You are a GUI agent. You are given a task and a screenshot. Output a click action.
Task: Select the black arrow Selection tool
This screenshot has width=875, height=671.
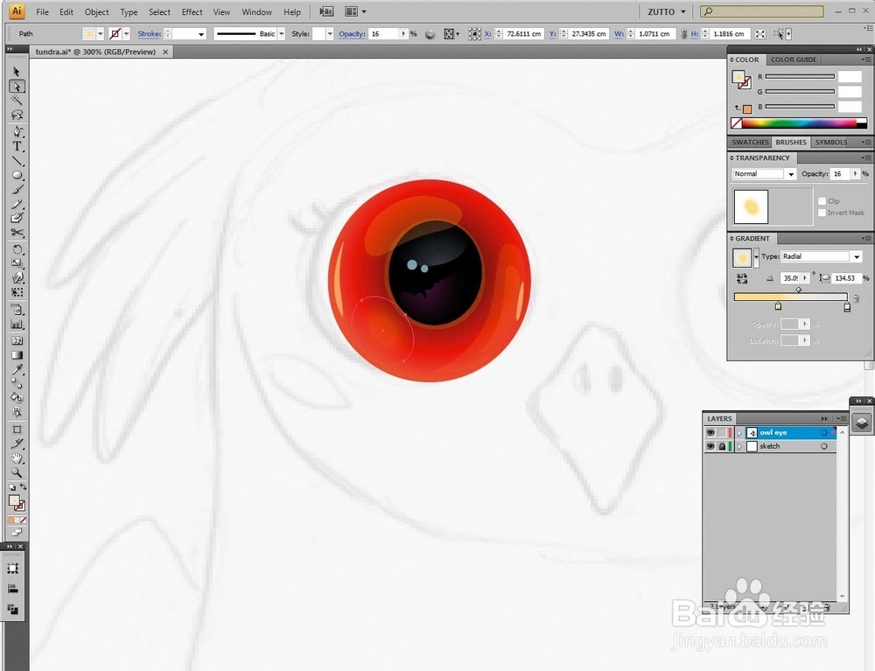click(x=17, y=72)
